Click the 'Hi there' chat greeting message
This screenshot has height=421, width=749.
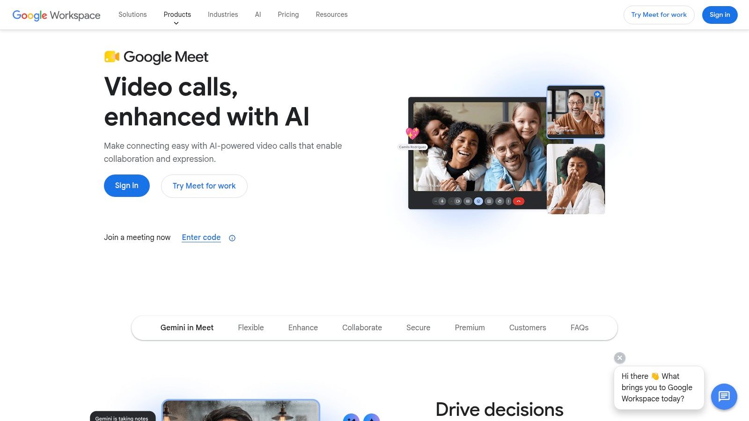659,388
